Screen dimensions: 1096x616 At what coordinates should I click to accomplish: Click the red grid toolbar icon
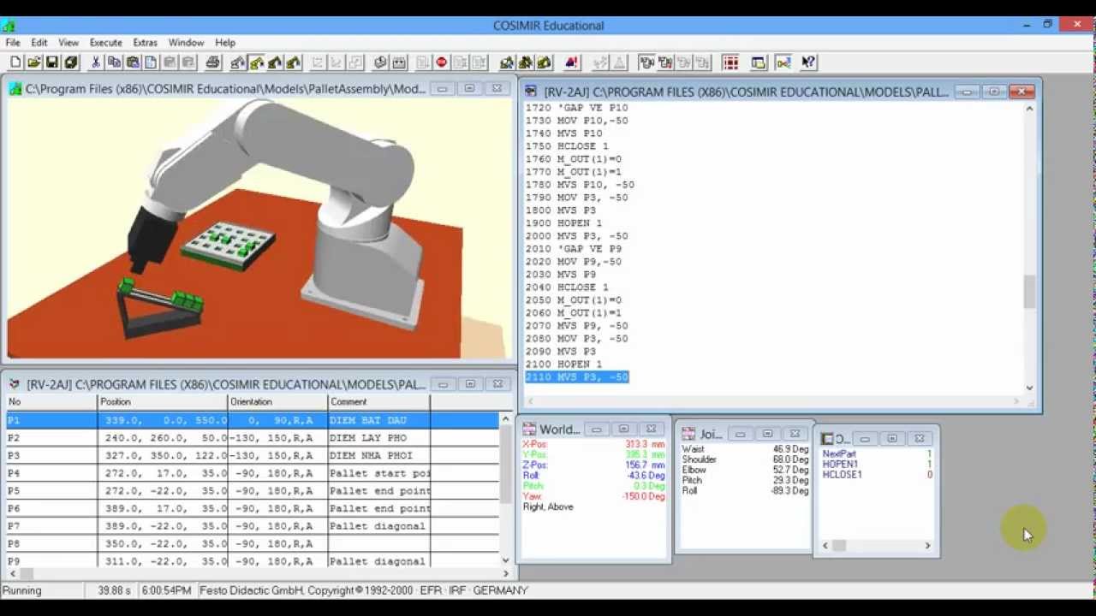click(730, 62)
